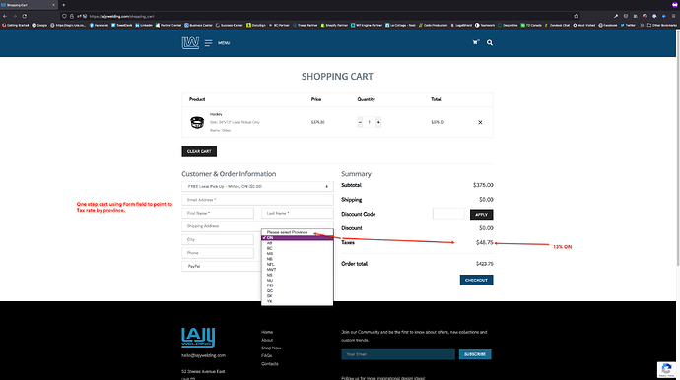Click the CLEAR CART button
The height and width of the screenshot is (380, 680).
(x=199, y=151)
